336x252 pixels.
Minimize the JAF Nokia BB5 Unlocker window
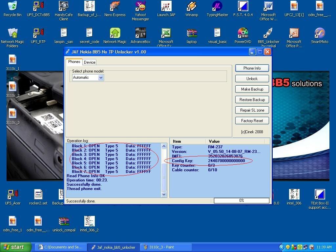[x=252, y=52]
